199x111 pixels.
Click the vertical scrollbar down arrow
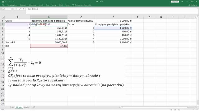pyautogui.click(x=198, y=105)
